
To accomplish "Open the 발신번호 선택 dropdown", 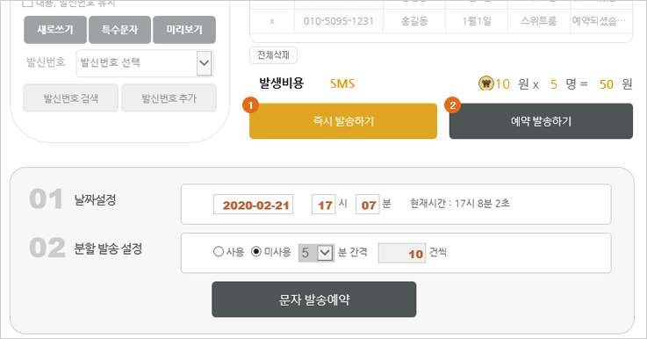I will pos(145,63).
